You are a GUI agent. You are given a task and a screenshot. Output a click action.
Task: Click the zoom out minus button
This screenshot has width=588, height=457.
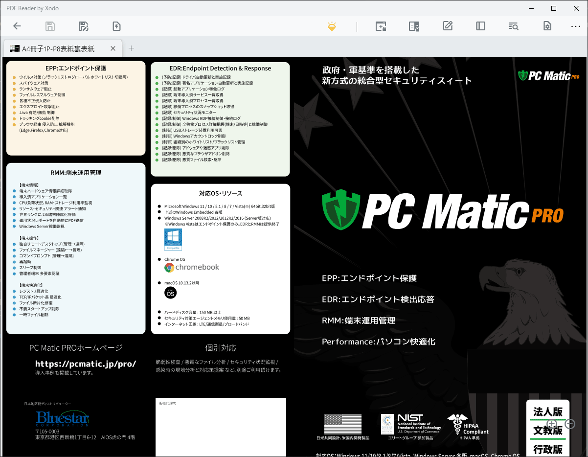tap(570, 424)
